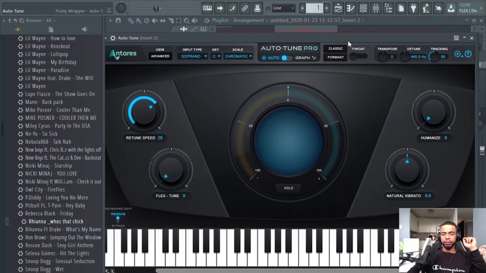Click the Hold button
This screenshot has width=486, height=273.
[289, 188]
